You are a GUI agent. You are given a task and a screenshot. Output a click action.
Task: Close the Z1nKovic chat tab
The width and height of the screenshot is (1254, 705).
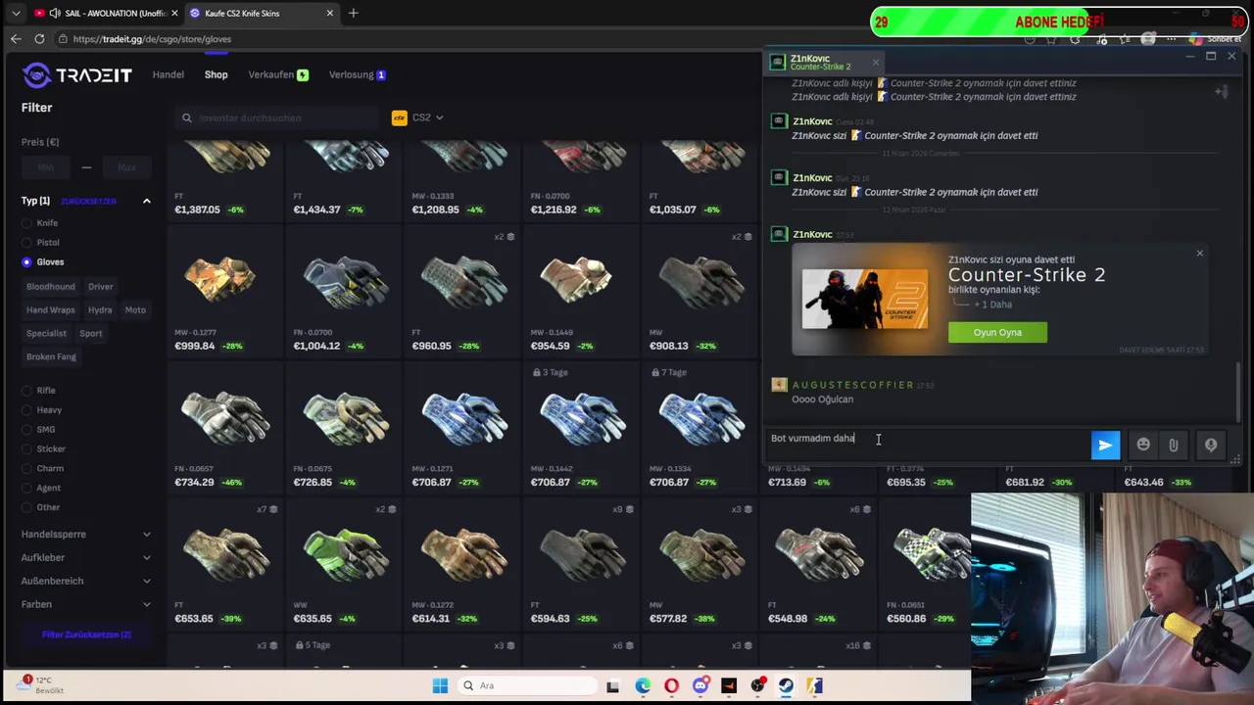point(876,63)
